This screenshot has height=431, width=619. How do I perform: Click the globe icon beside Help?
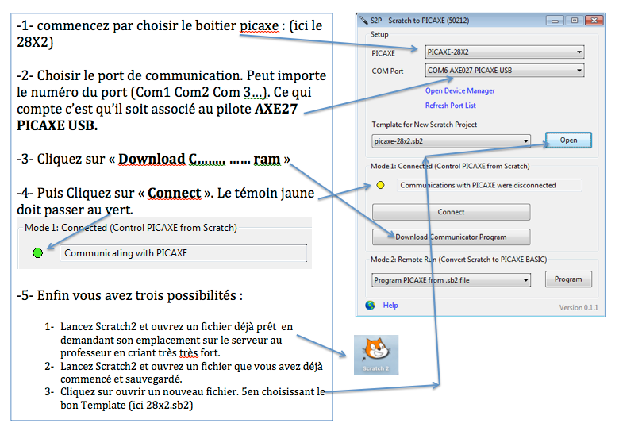[370, 306]
